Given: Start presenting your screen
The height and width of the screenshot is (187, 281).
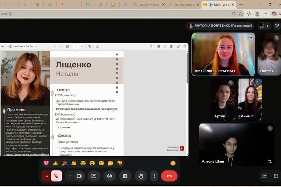Looking at the screenshot, I should (x=94, y=176).
